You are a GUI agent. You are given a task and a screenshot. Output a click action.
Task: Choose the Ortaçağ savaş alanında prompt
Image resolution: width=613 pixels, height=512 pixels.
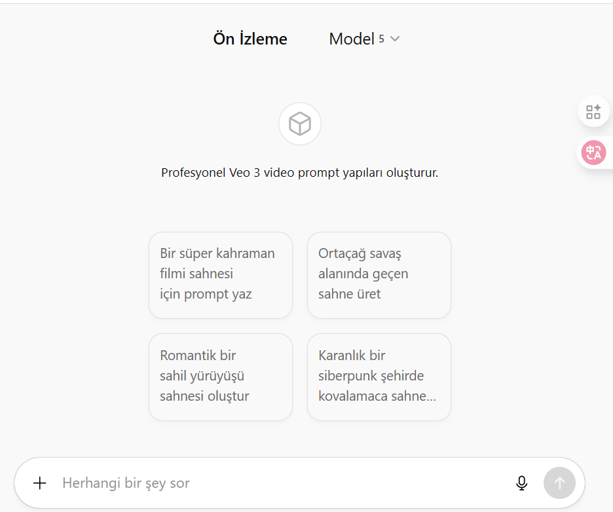click(379, 275)
